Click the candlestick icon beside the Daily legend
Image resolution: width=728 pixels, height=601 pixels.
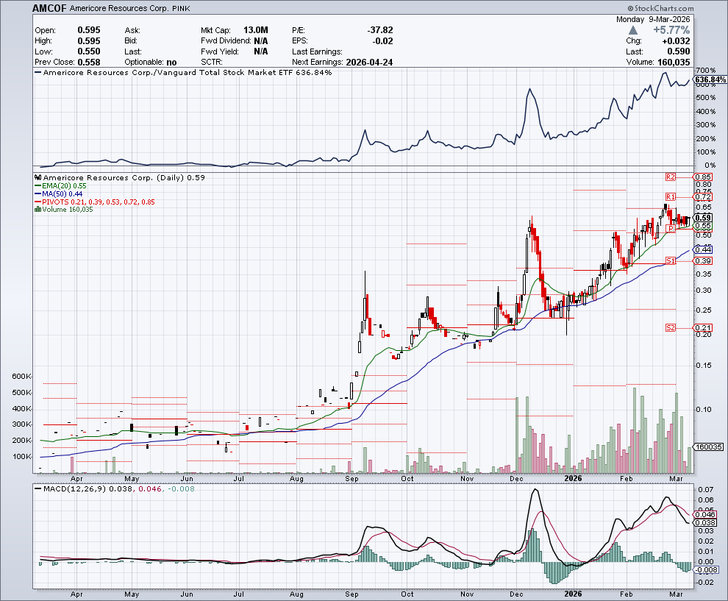38,177
